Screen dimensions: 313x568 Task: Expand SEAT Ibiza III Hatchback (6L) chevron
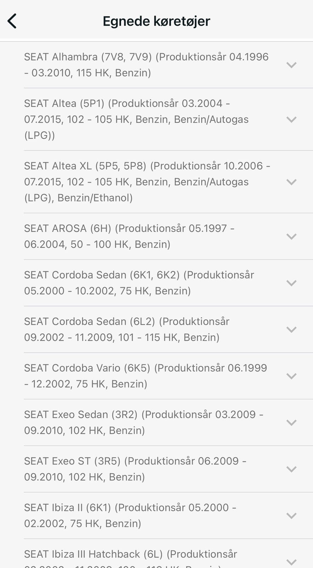point(291,562)
